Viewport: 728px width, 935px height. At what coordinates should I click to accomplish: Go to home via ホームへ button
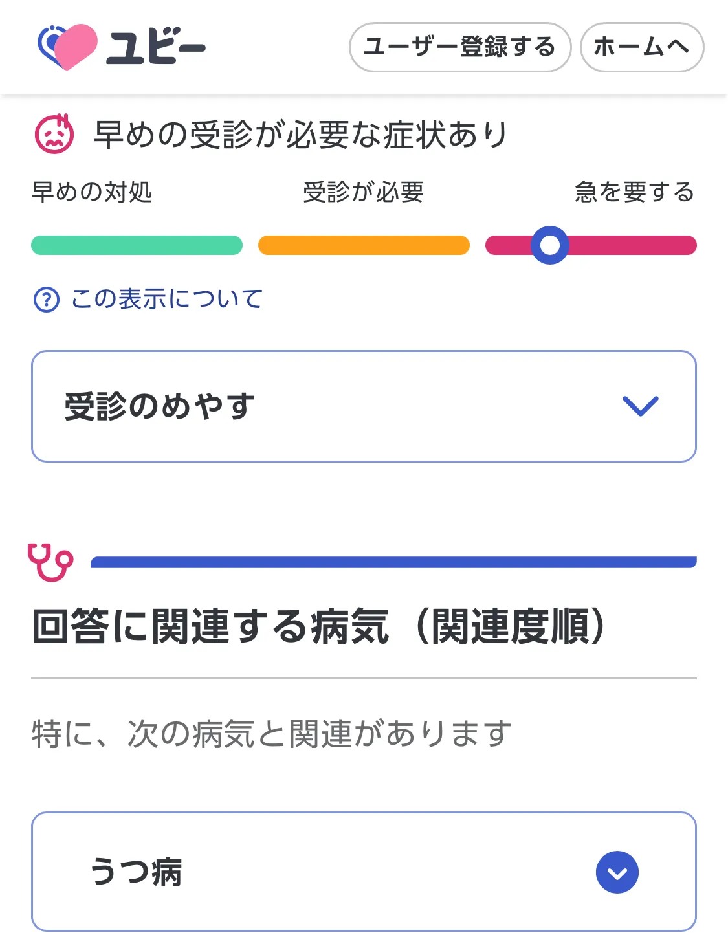pyautogui.click(x=641, y=47)
